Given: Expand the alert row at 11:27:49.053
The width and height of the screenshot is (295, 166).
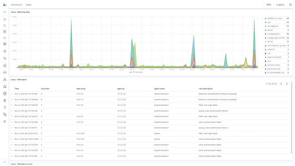Looking at the screenshot, I should [x=12, y=105].
